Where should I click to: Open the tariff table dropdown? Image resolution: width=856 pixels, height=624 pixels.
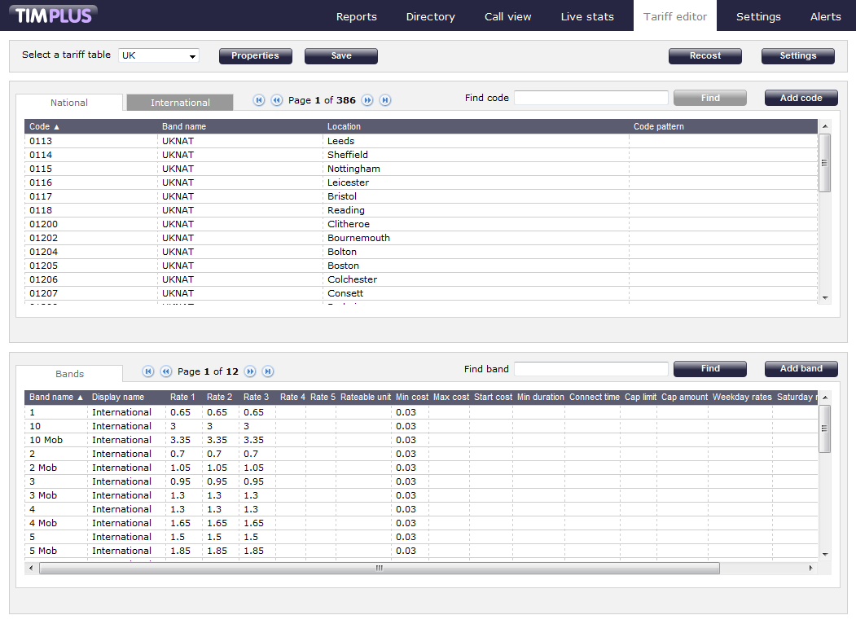(159, 55)
